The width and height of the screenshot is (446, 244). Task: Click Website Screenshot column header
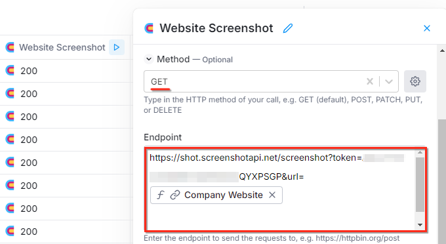pyautogui.click(x=62, y=47)
